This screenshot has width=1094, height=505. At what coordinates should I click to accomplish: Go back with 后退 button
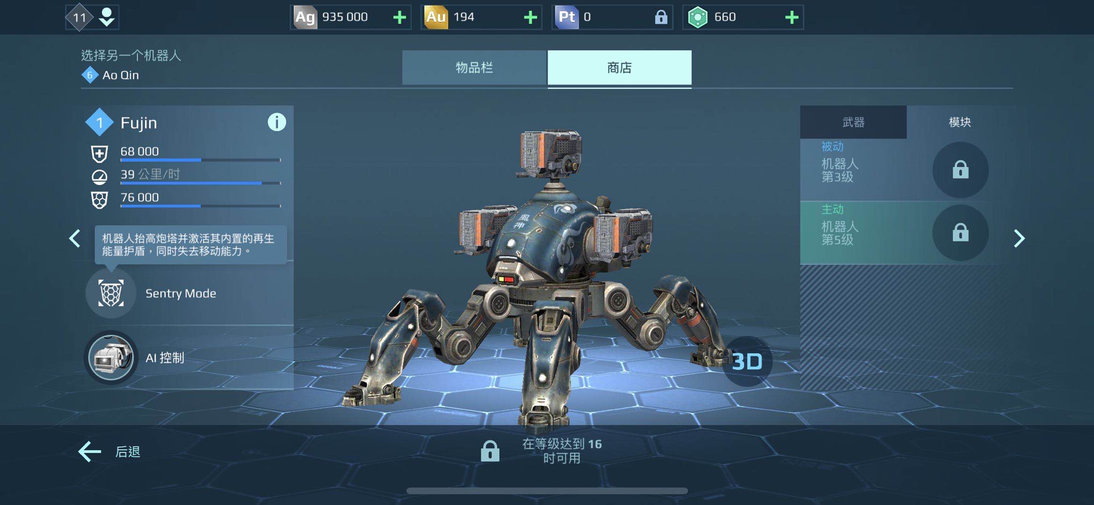[109, 452]
